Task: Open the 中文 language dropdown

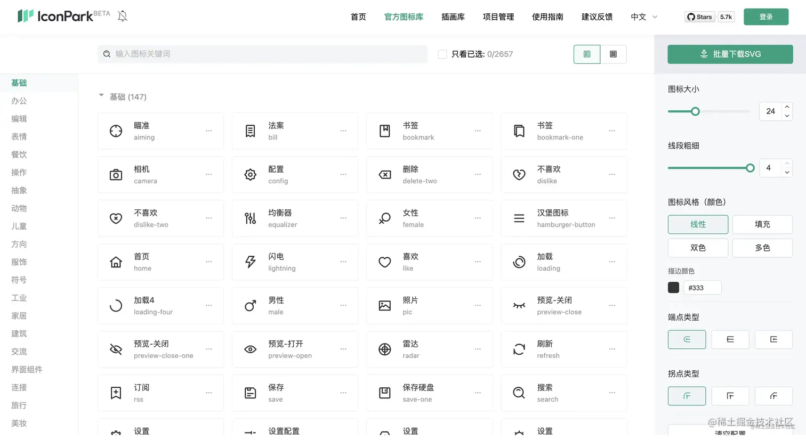Action: (644, 17)
